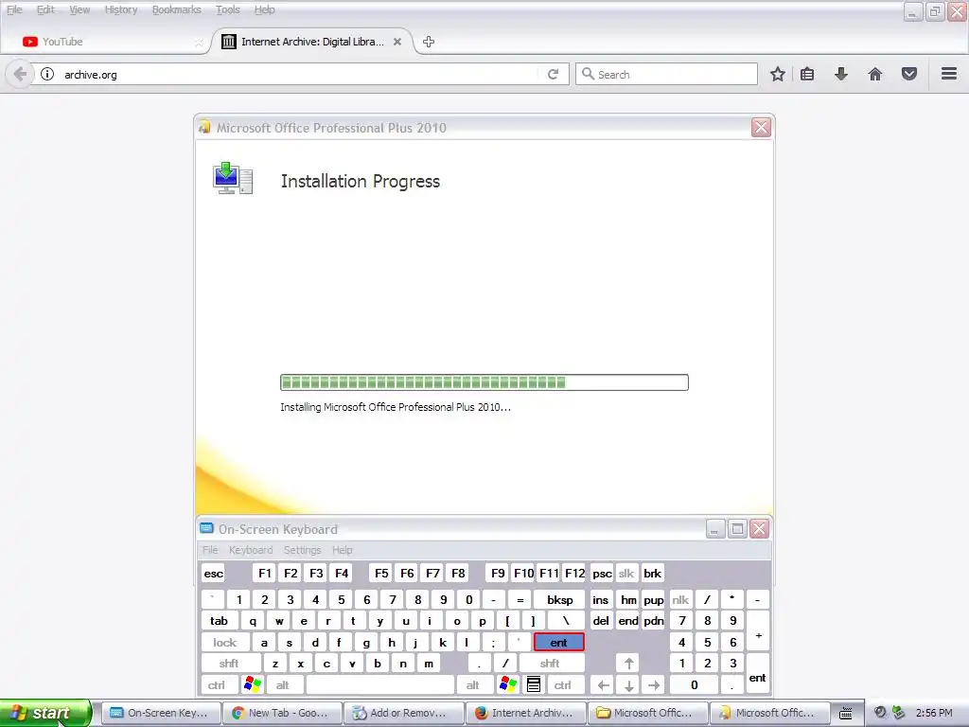Open the Firefox History menu
Image resolution: width=969 pixels, height=727 pixels.
[121, 9]
